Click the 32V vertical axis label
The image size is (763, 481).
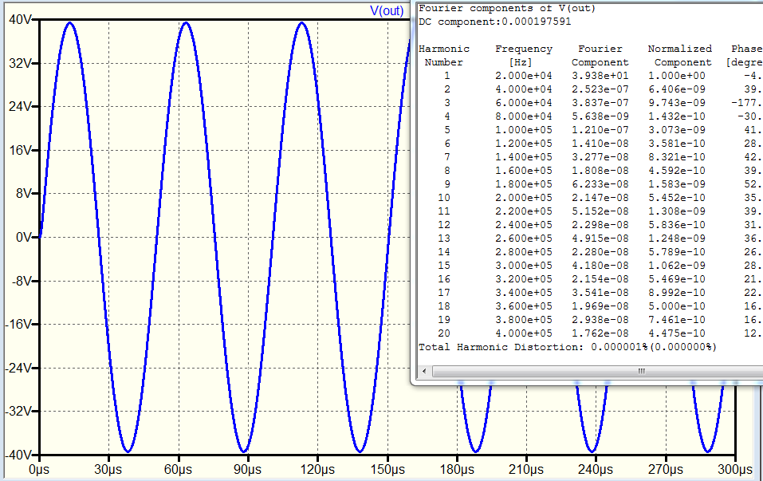tap(21, 63)
